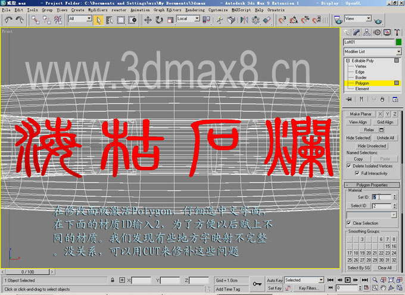Click the Unhide All button
The image size is (405, 295).
(x=385, y=138)
